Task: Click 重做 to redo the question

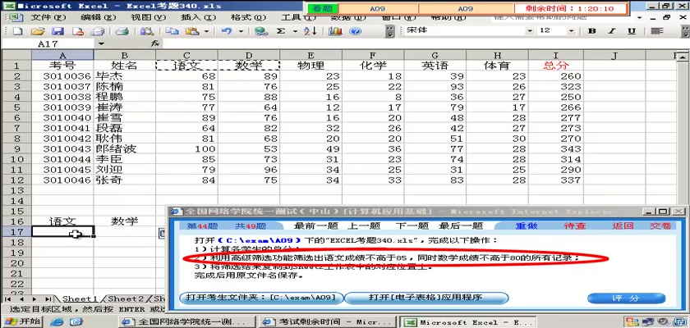Action: 527,226
